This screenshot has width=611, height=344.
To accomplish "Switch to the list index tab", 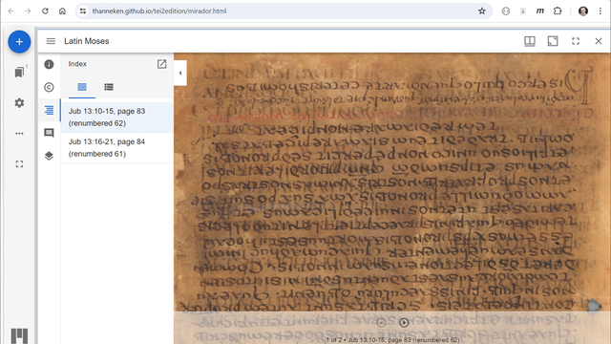I will point(109,87).
